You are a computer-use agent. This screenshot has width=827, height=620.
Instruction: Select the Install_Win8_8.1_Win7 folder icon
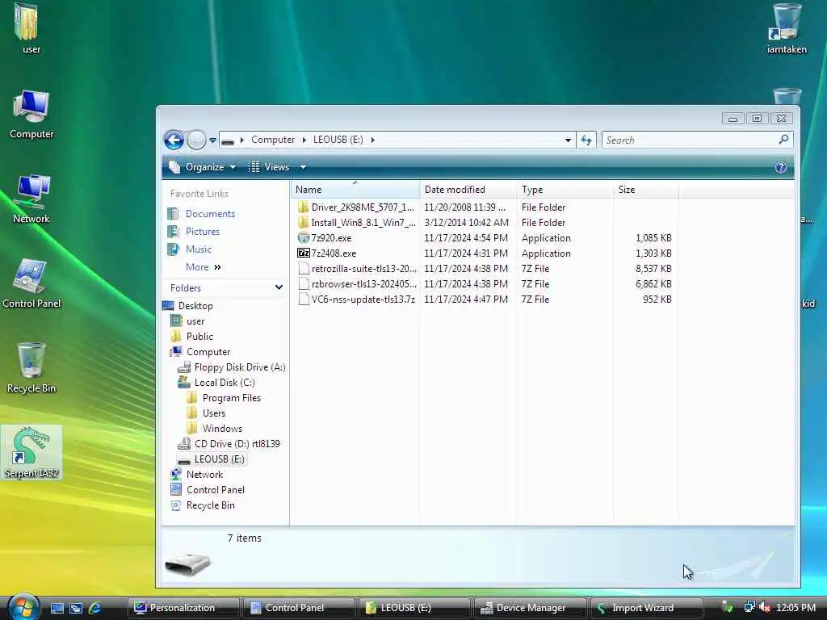303,223
